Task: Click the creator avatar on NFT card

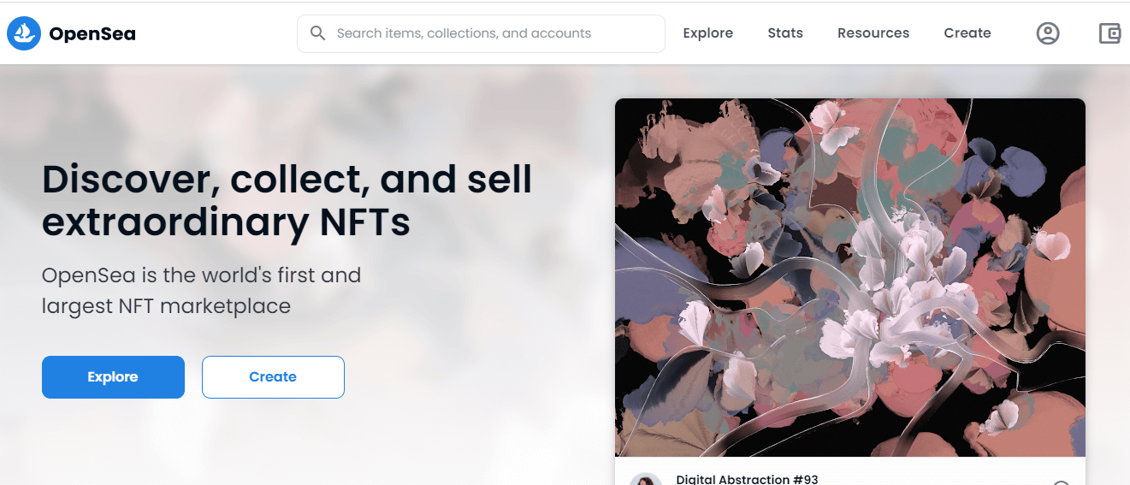Action: click(646, 480)
